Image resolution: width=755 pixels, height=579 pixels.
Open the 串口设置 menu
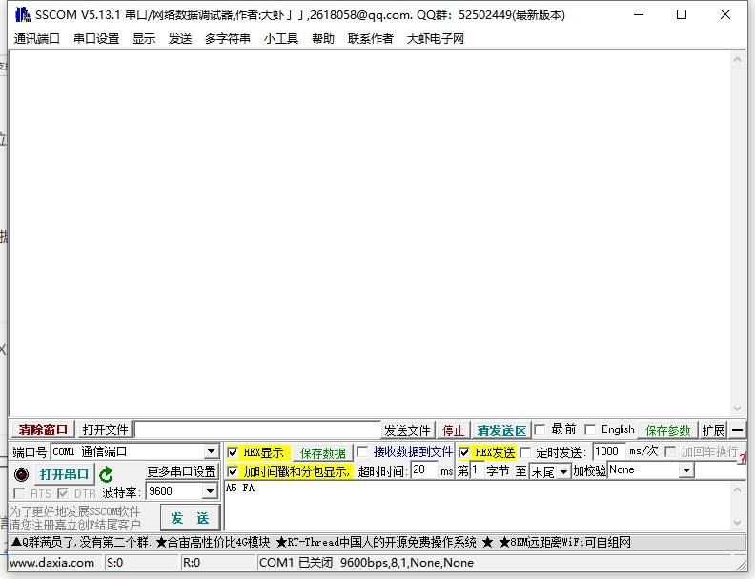[96, 39]
